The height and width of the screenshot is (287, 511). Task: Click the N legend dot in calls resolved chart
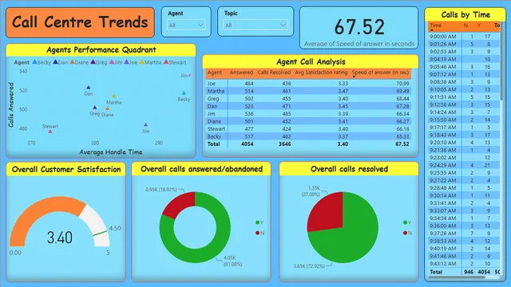tap(405, 233)
